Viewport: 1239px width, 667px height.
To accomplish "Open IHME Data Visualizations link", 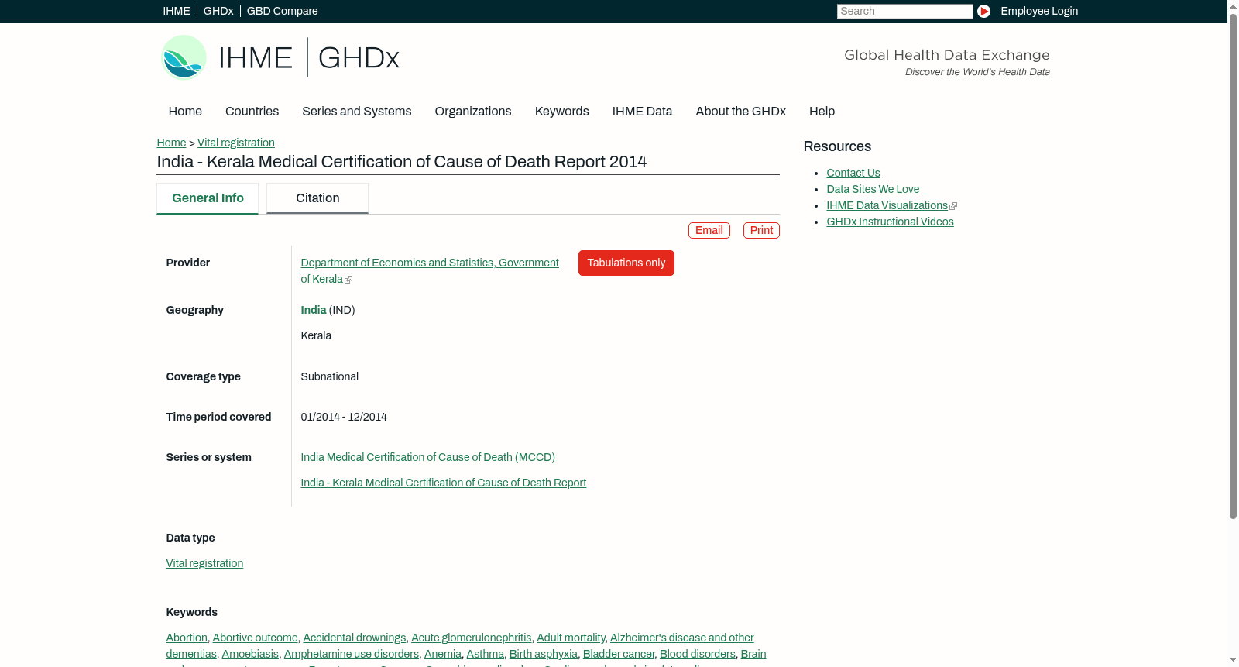I will pos(887,206).
